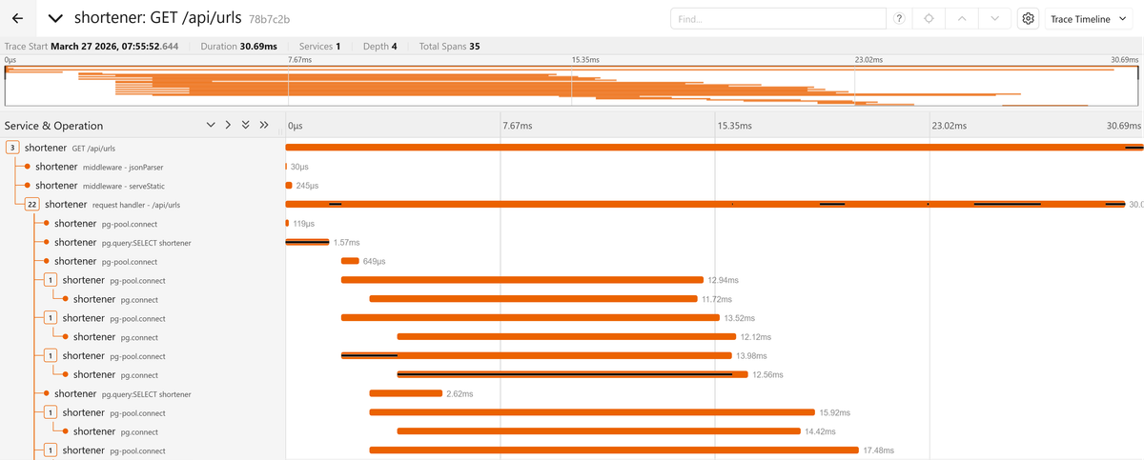Expand all spans with double down chevron

246,125
